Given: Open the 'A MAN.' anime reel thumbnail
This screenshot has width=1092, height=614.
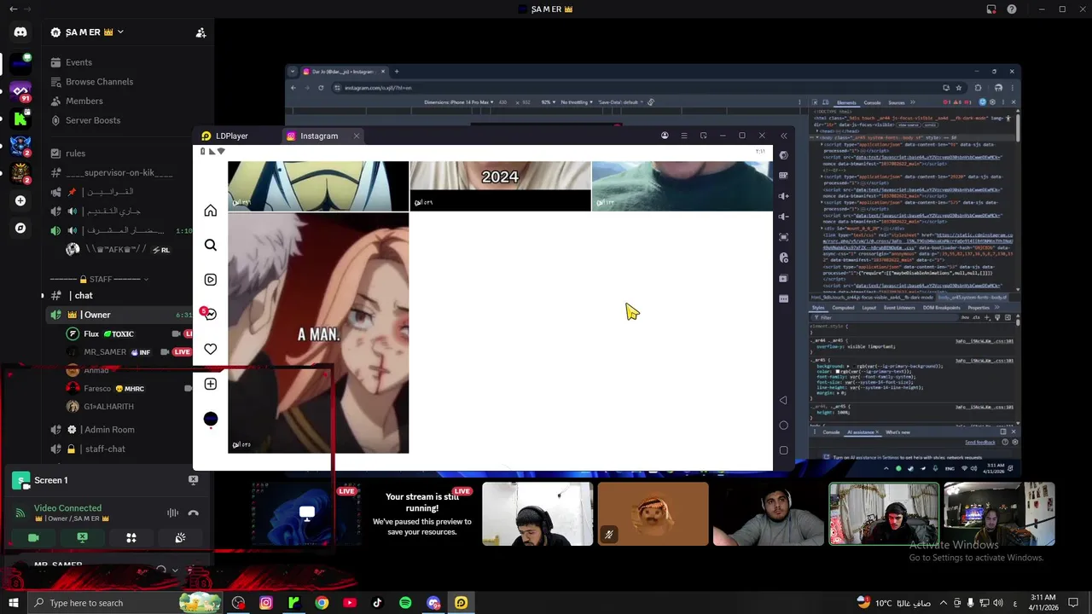Looking at the screenshot, I should [x=318, y=333].
